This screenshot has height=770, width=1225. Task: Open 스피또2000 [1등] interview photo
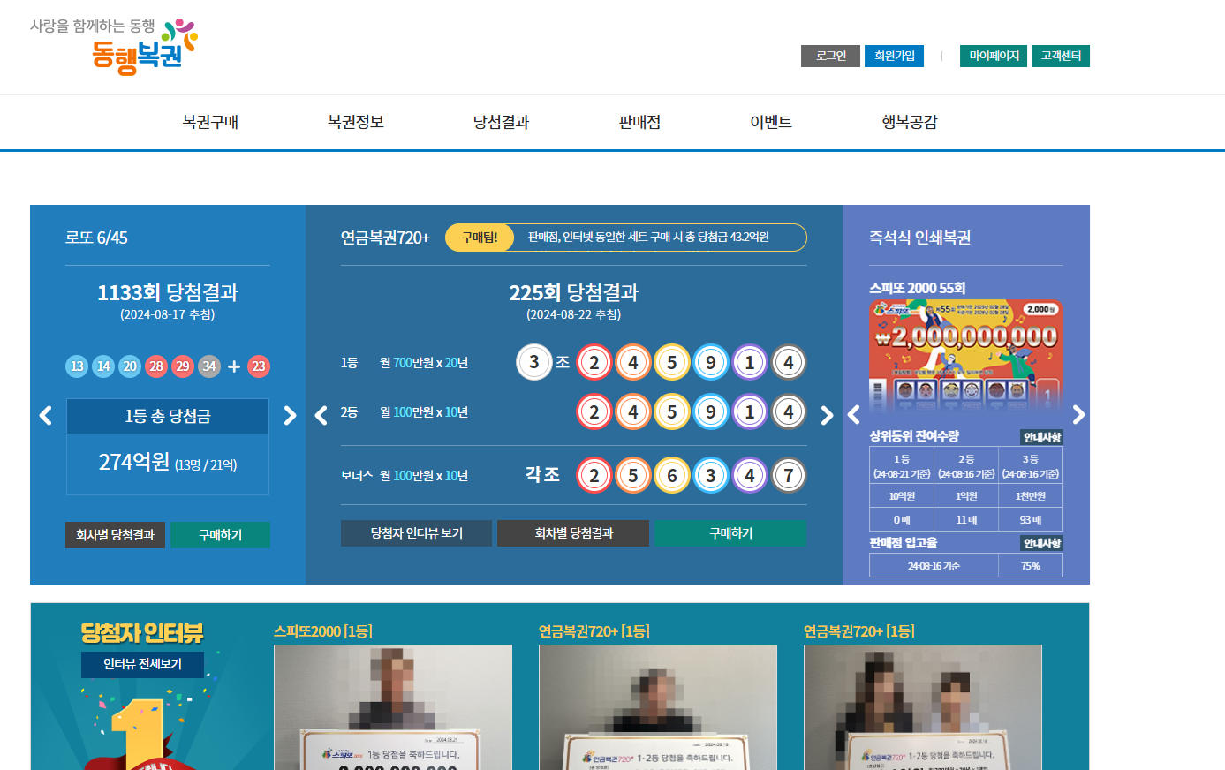click(393, 707)
